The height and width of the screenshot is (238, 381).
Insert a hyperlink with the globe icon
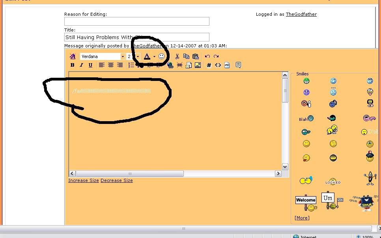pyautogui.click(x=170, y=65)
